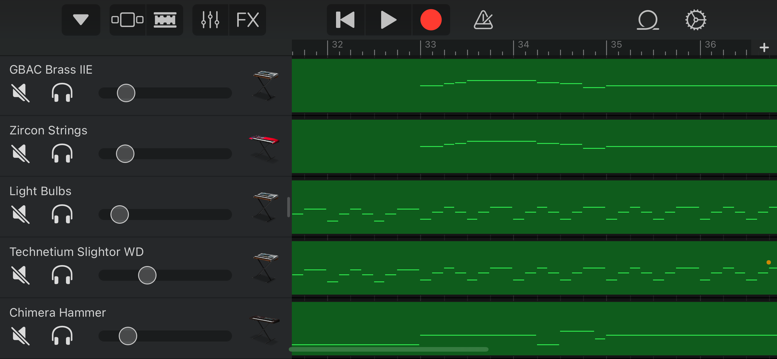Switch to Tracks view
The width and height of the screenshot is (777, 359).
pyautogui.click(x=165, y=20)
